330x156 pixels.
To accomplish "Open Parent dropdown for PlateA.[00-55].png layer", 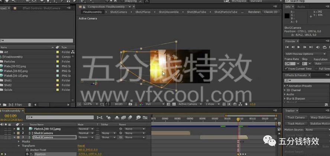I will 135,129.
